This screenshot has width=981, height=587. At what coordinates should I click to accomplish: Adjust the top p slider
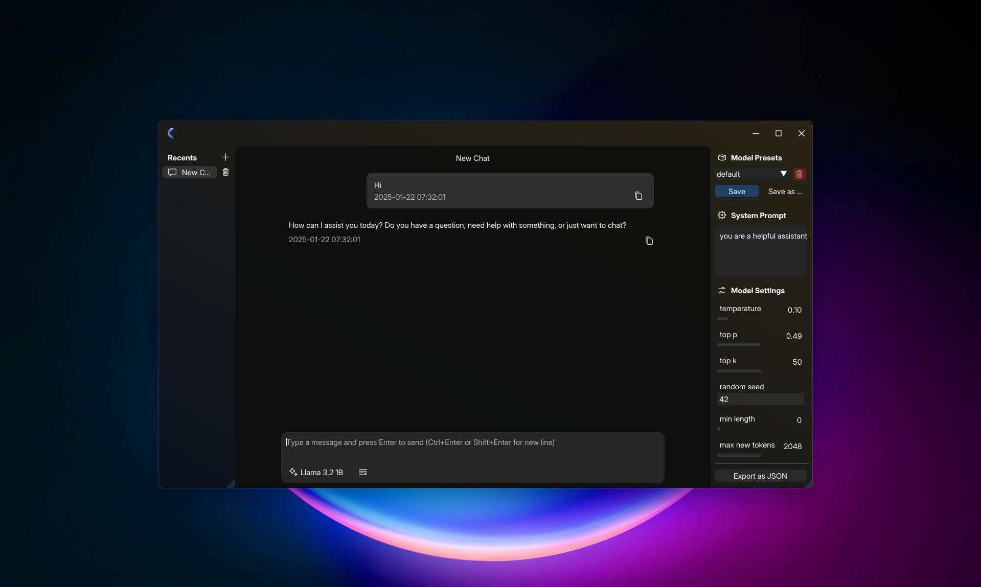coord(760,345)
